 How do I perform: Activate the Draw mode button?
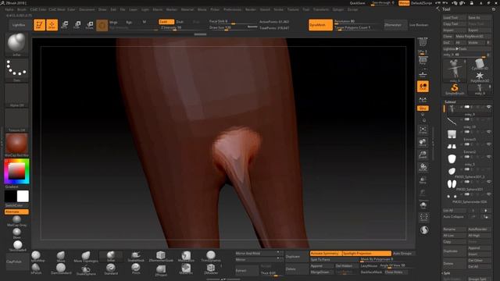tap(52, 25)
